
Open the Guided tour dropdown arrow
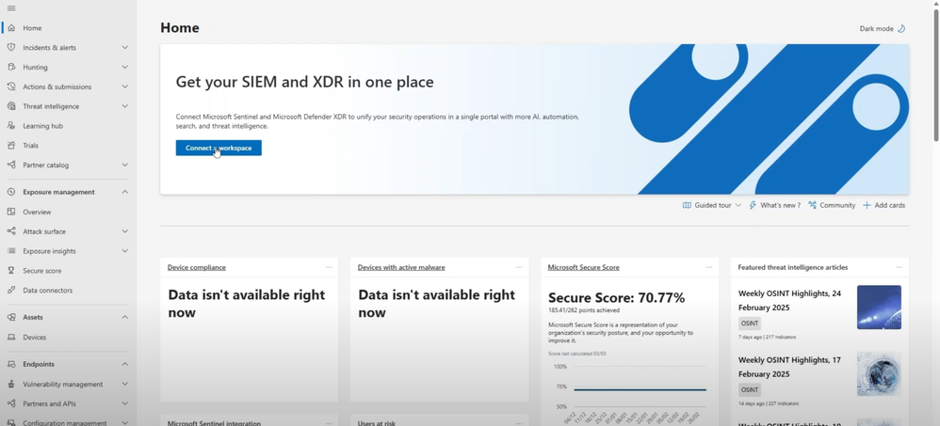[x=738, y=205]
